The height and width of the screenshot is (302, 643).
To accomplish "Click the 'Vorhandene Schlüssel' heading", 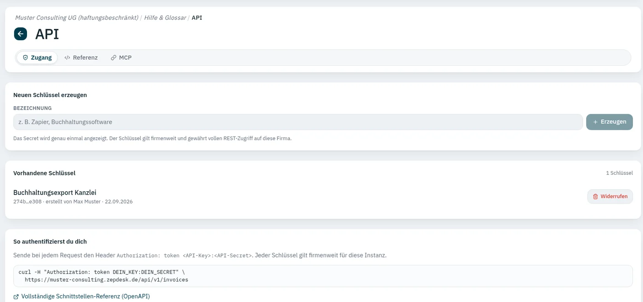I will (44, 173).
